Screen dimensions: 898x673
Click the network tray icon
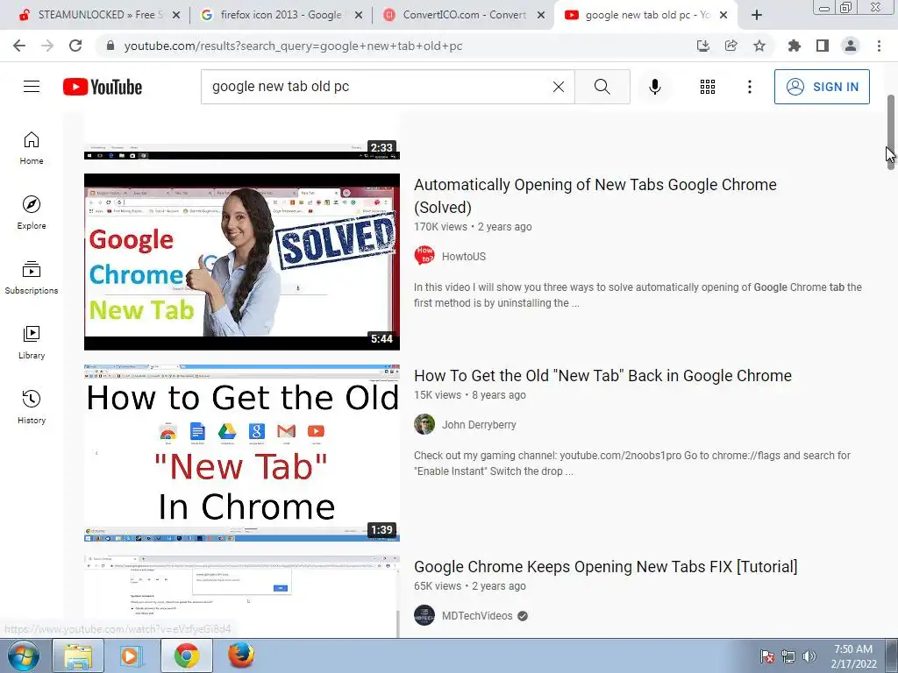point(788,656)
